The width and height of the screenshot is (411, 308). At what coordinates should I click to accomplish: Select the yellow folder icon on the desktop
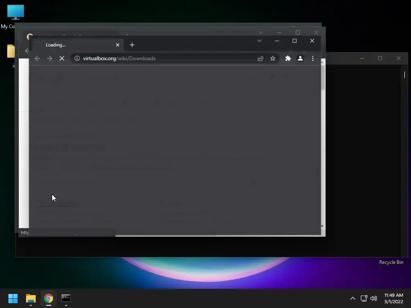coord(11,51)
